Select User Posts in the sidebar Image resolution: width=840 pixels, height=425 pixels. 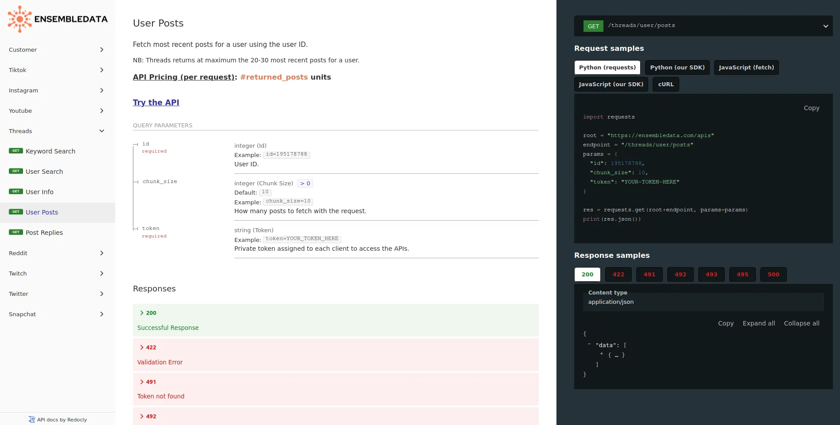click(58, 212)
